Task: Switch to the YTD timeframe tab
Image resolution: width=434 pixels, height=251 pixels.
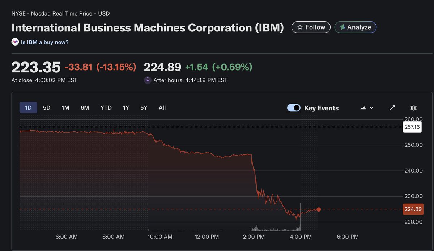Action: (106, 107)
